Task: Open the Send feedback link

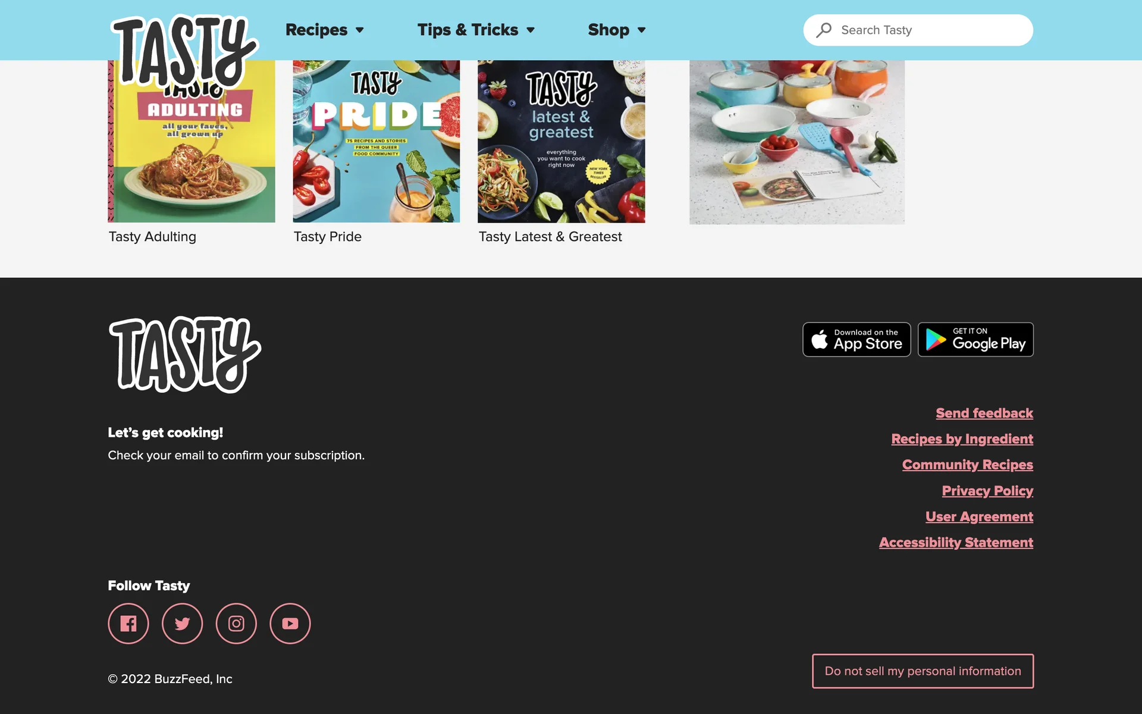Action: 984,413
